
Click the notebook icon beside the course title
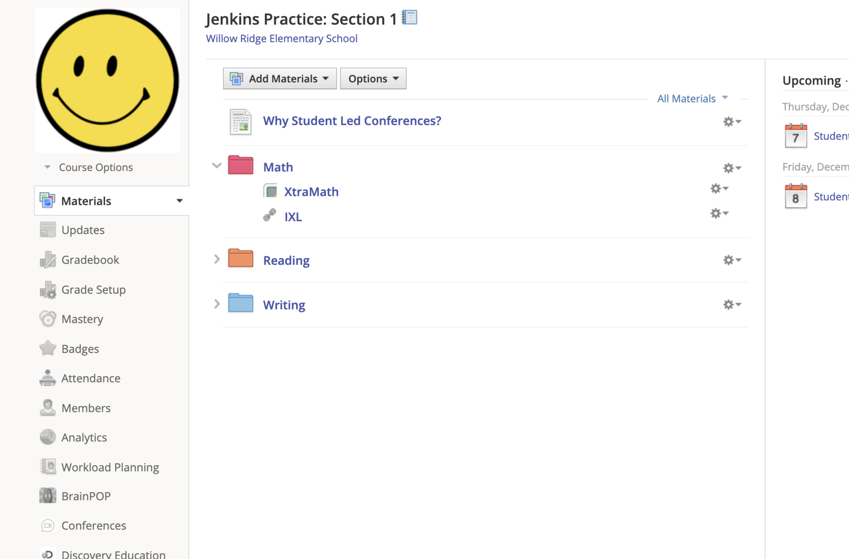click(x=410, y=17)
